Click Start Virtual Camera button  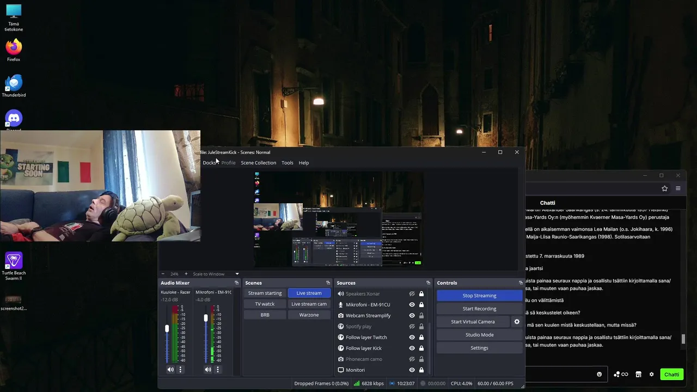point(473,322)
